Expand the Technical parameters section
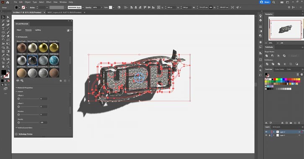The width and height of the screenshot is (304, 159). click(16, 128)
